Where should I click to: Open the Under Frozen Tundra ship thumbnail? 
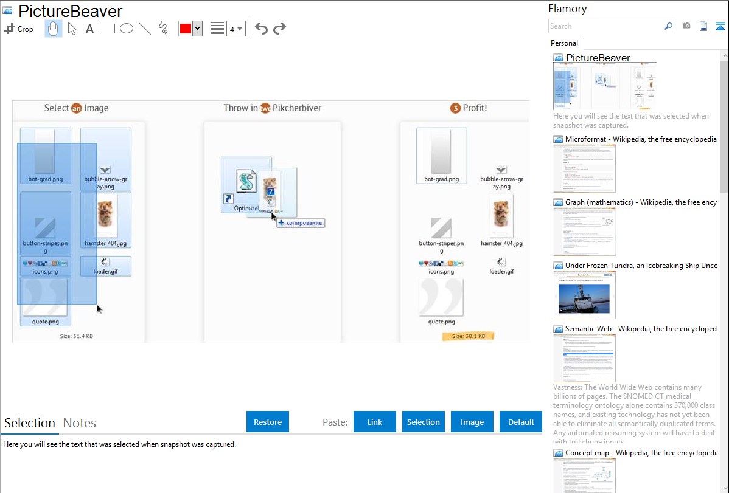(x=584, y=295)
